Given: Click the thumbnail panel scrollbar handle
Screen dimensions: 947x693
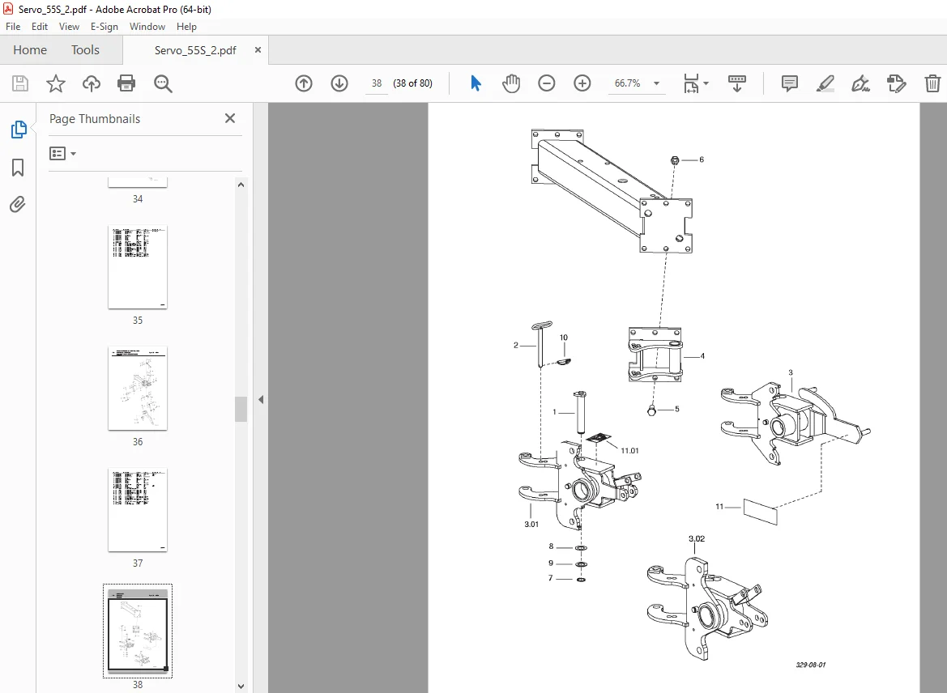Looking at the screenshot, I should [241, 410].
